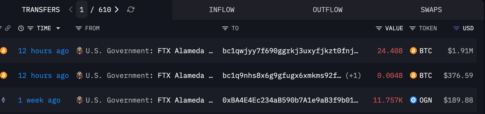
Task: Click the page number field showing 1
Action: [x=82, y=10]
